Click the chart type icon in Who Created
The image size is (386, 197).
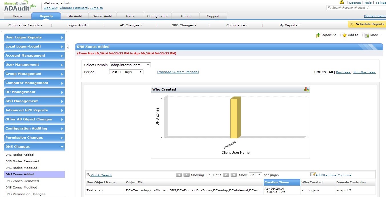306,89
